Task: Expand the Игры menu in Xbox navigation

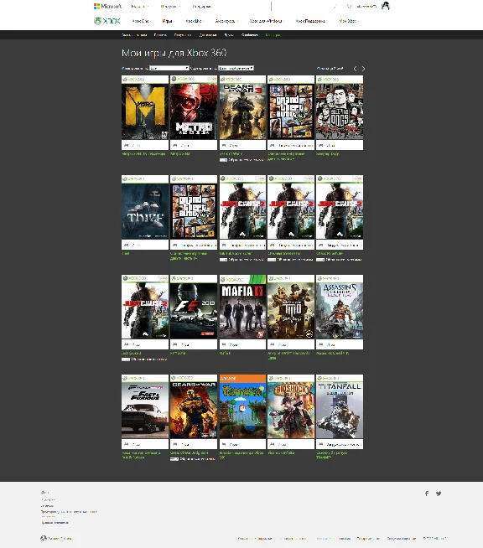Action: point(169,21)
